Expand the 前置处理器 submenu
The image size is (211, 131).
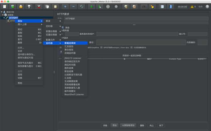coord(53,31)
